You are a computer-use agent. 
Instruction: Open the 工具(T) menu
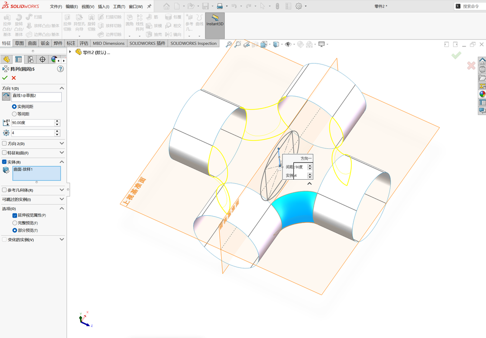pyautogui.click(x=119, y=7)
